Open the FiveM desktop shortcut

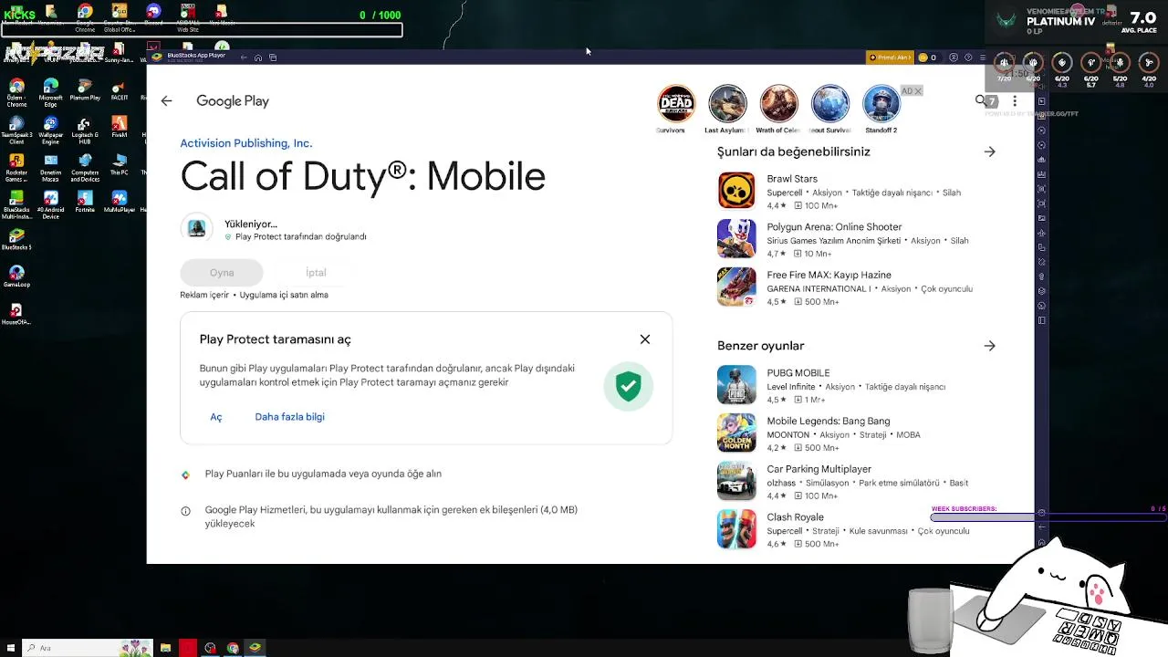point(119,128)
